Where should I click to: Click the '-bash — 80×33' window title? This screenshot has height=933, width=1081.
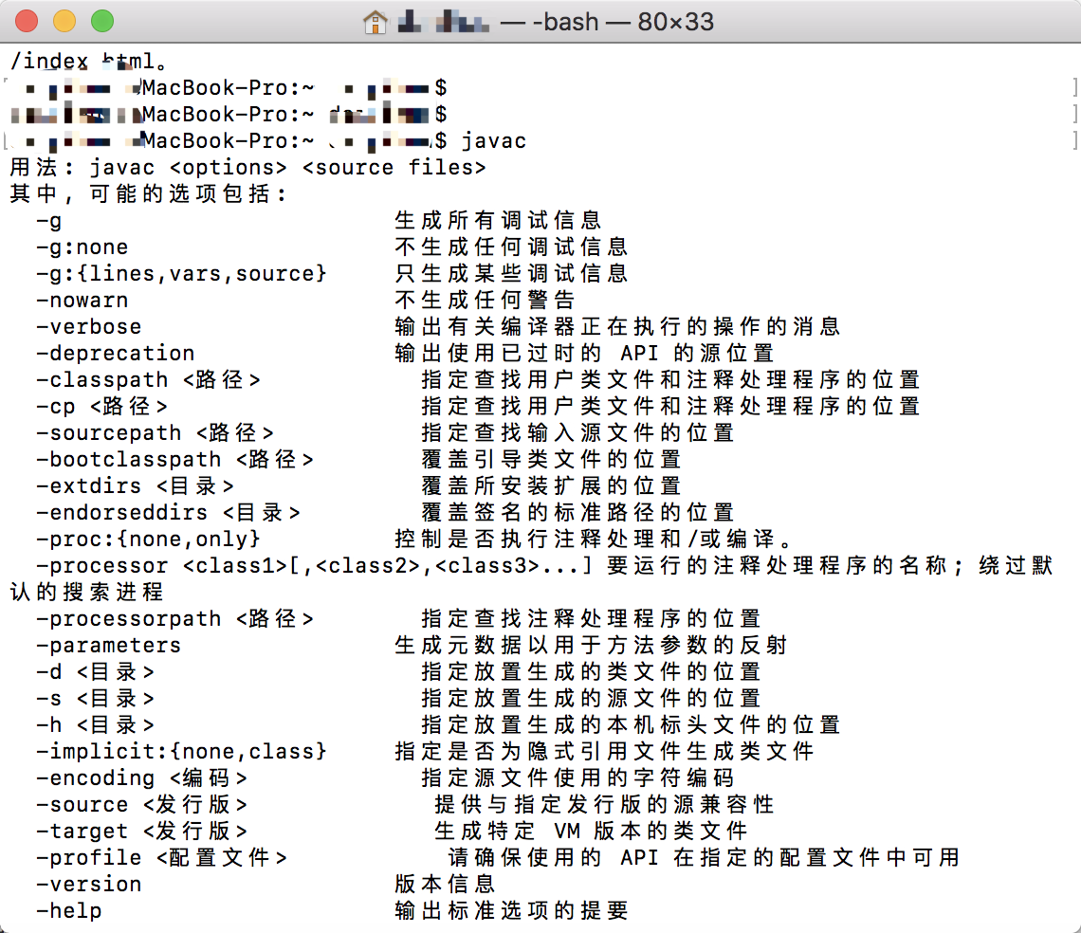(623, 22)
